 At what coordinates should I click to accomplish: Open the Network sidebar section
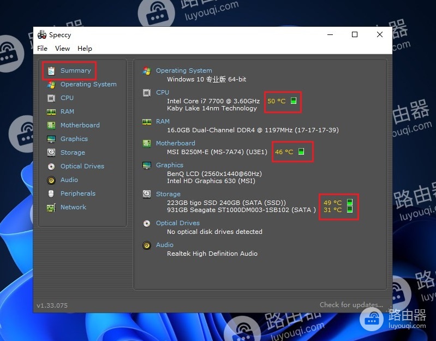click(x=74, y=207)
